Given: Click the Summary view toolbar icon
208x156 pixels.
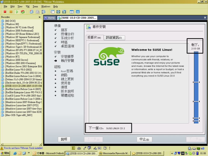Looking at the screenshot, I should (x=72, y=12).
